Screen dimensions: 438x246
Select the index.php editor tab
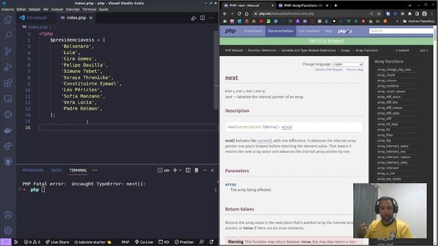pos(76,18)
